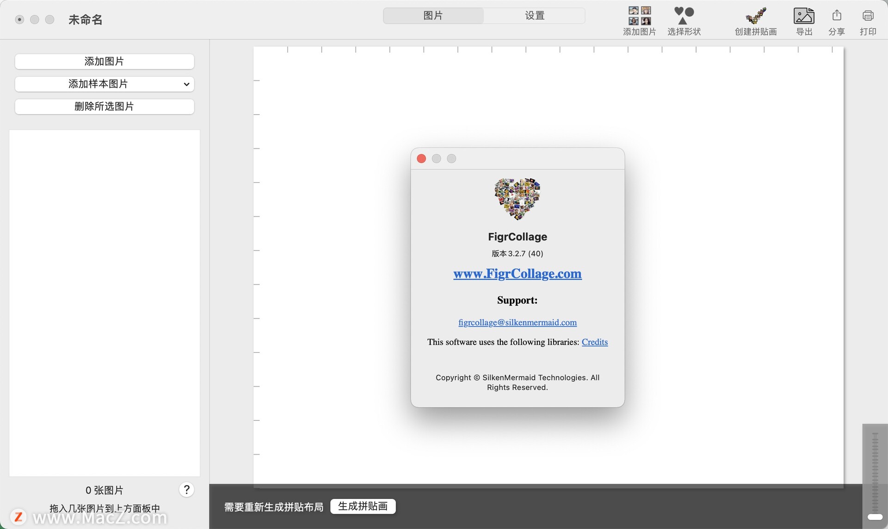Click the help question mark icon

pos(186,489)
